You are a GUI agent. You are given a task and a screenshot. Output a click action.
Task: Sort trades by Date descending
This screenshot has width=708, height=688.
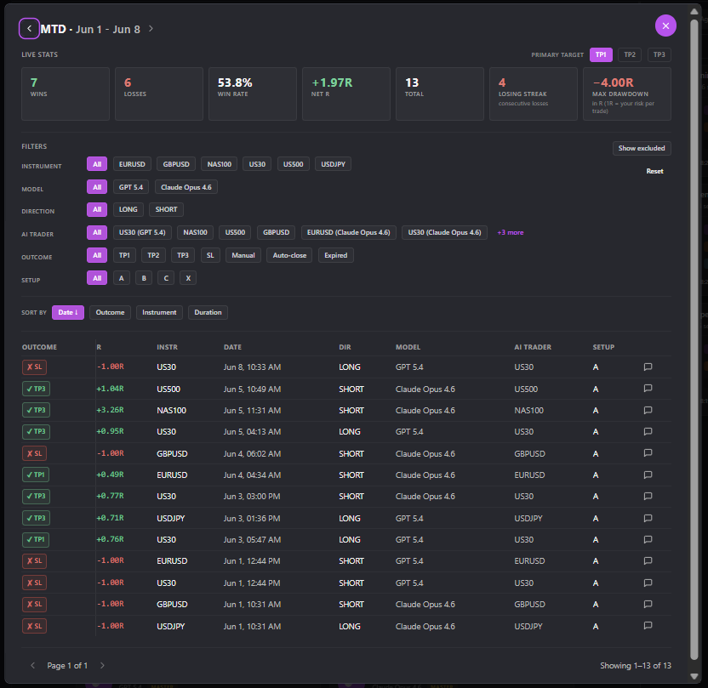point(68,312)
